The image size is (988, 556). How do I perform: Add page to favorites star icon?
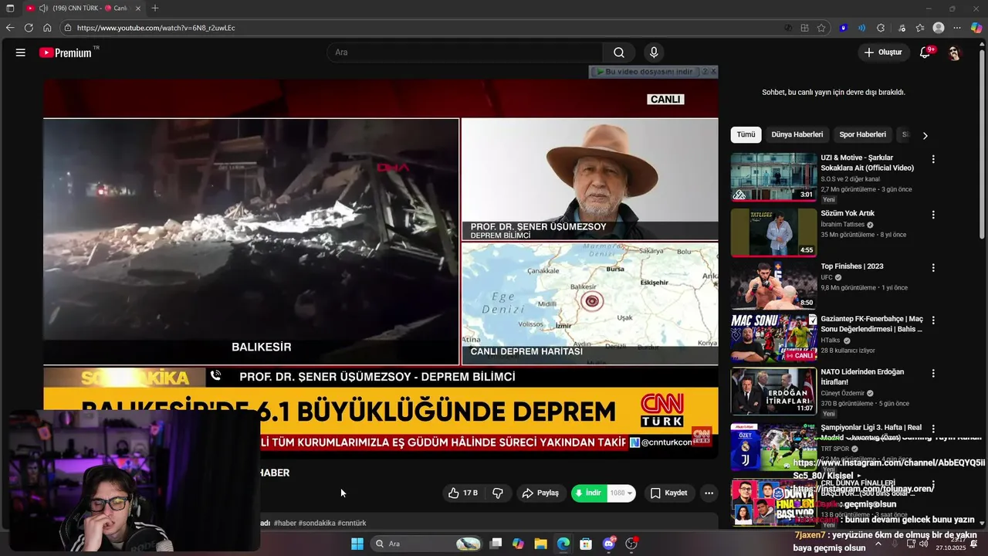(821, 28)
